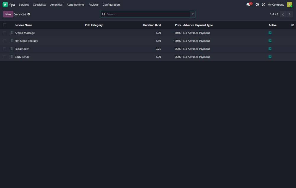Click the 1.50 duration cell
The width and height of the screenshot is (296, 188).
click(x=158, y=41)
